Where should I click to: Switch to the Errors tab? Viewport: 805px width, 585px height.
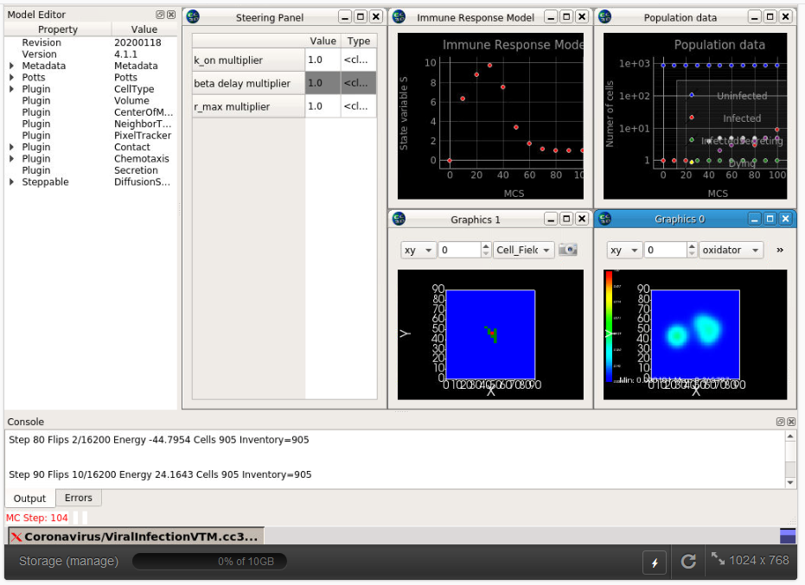[78, 498]
